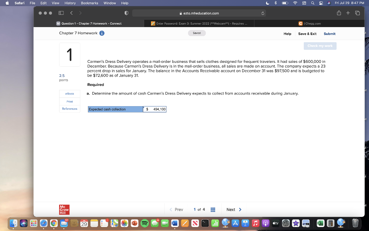Open Numbers app in the Dock
Image resolution: width=369 pixels, height=231 pixels.
[215, 223]
